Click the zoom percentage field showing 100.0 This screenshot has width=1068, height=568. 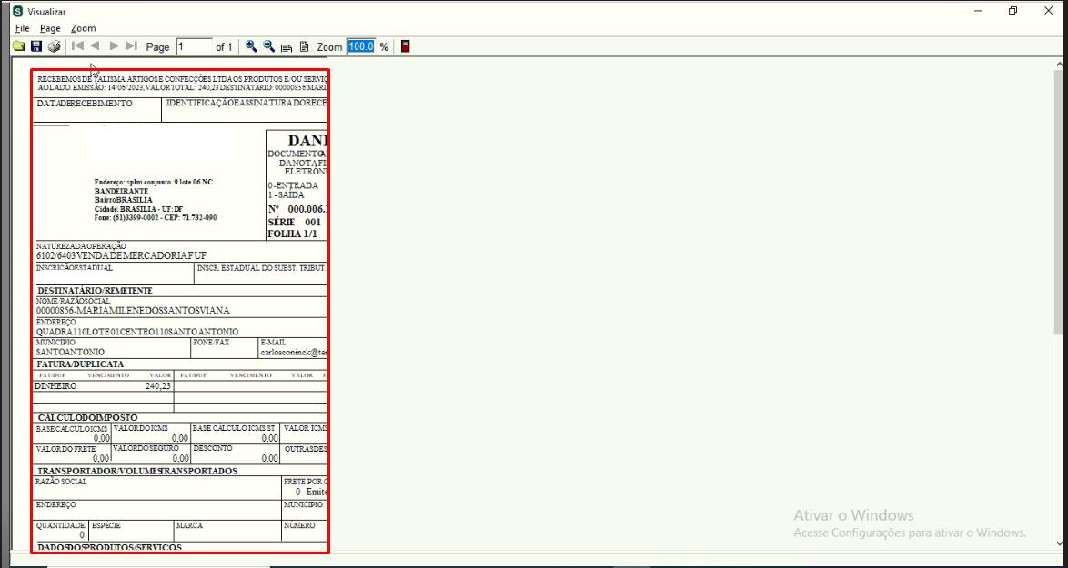pyautogui.click(x=361, y=46)
